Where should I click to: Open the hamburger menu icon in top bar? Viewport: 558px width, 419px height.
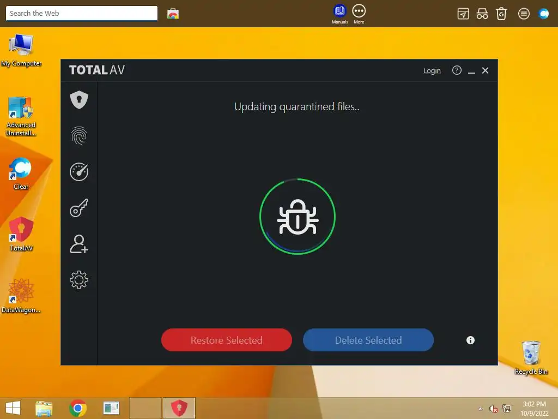point(524,14)
